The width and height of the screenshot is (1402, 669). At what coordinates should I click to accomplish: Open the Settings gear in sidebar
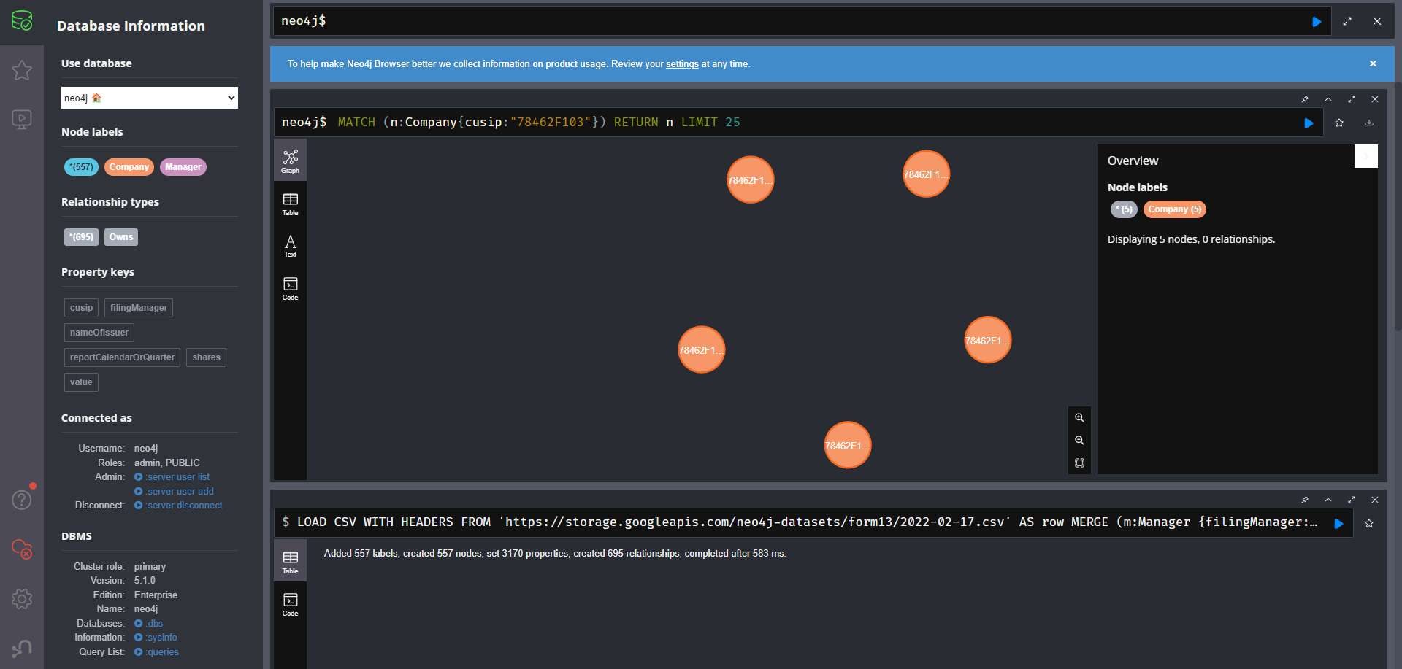[x=22, y=599]
